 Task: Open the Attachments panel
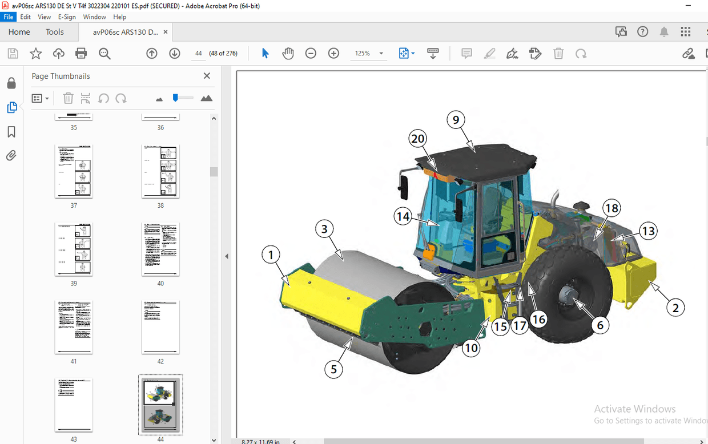point(11,155)
